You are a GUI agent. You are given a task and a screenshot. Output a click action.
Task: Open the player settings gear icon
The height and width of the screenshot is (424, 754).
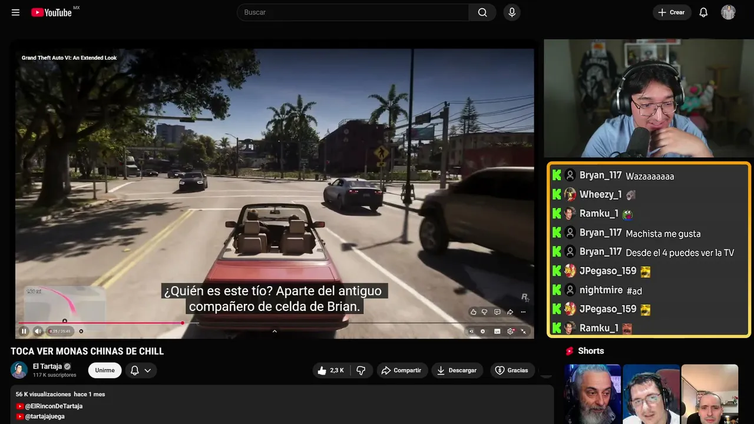point(511,331)
